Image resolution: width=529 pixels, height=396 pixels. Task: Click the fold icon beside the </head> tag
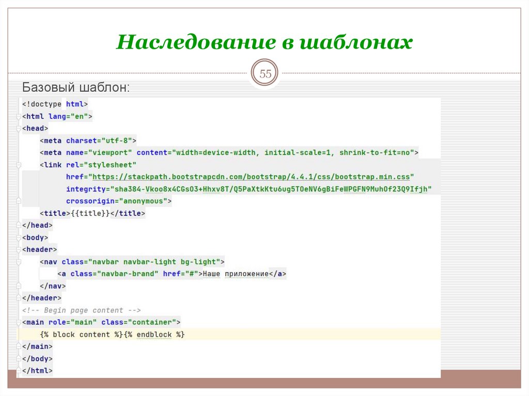pyautogui.click(x=19, y=225)
